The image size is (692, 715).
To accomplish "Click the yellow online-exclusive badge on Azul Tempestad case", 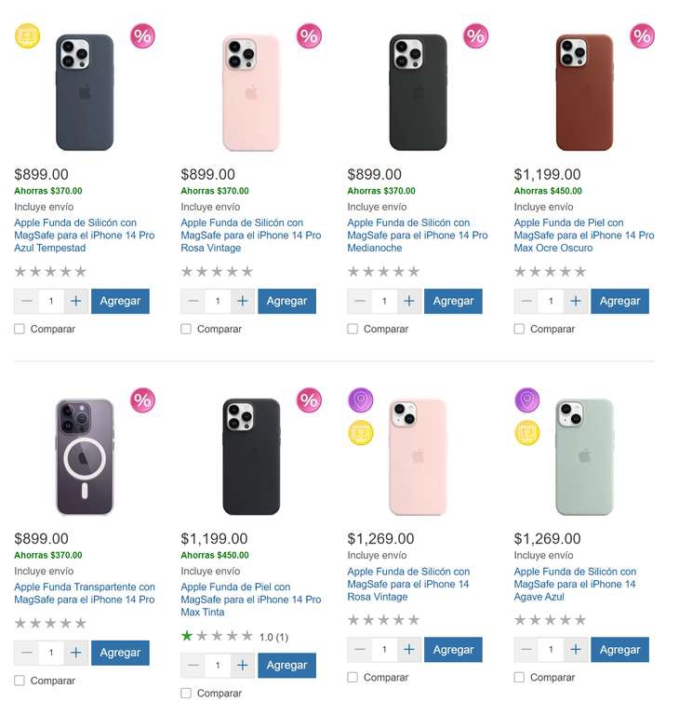I will (x=28, y=36).
